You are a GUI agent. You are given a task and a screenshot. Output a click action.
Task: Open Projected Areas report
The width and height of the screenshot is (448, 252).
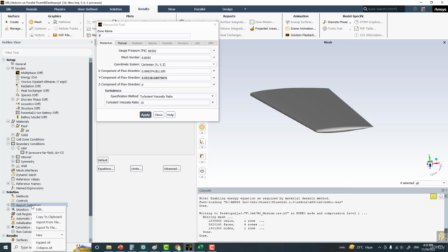[x=264, y=29]
